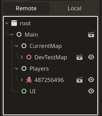102x116 pixels.
Task: Click the root window icon
Action: [x=14, y=23]
